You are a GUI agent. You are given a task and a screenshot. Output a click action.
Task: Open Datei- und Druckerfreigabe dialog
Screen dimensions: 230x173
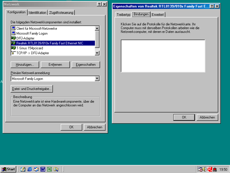(32, 89)
